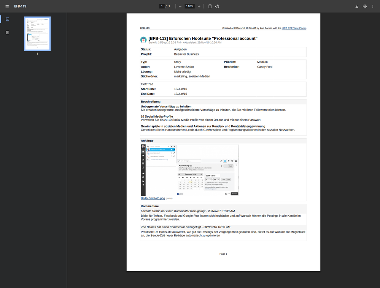
Task: Click the Field Tab label
Action: coord(147,84)
